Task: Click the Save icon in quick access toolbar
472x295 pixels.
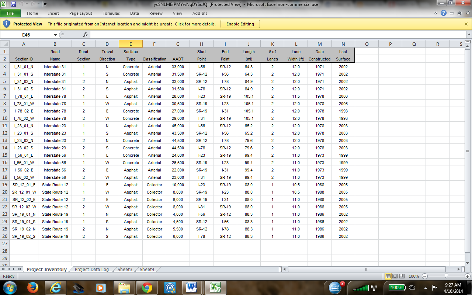Action: tap(13, 4)
